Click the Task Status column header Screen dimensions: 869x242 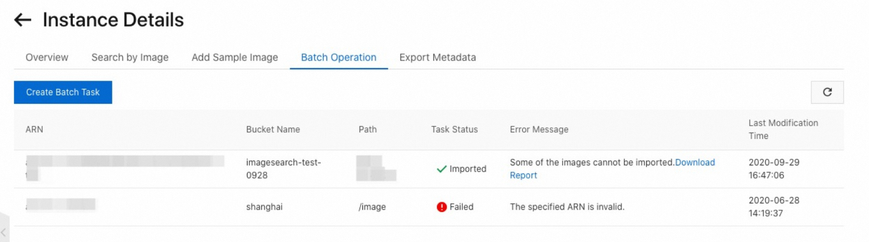454,130
